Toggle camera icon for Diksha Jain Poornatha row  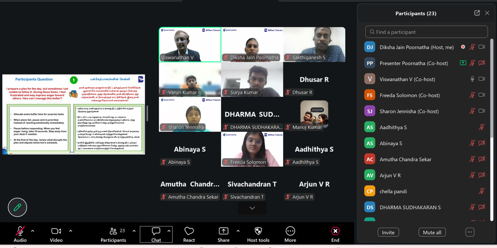(482, 47)
